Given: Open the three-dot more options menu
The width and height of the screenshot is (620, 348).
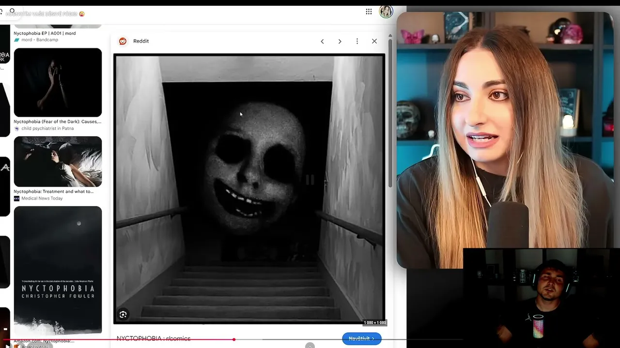Looking at the screenshot, I should pos(357,42).
